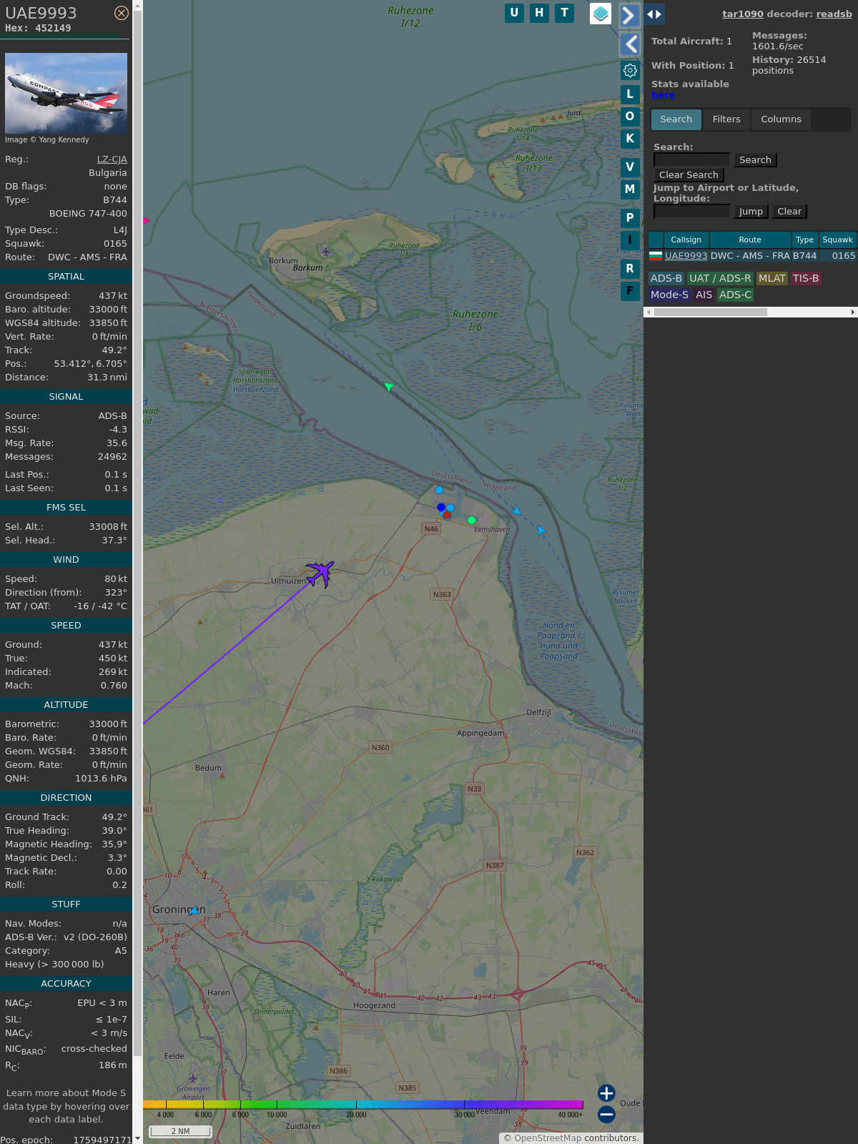
Task: Click the green dot marker at Eemshaven
Action: (471, 521)
